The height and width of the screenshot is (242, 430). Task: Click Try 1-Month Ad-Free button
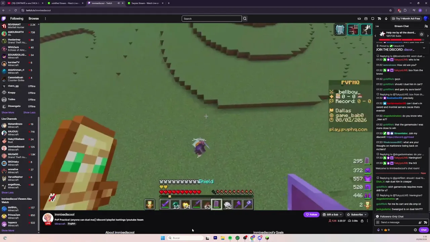pos(406,18)
